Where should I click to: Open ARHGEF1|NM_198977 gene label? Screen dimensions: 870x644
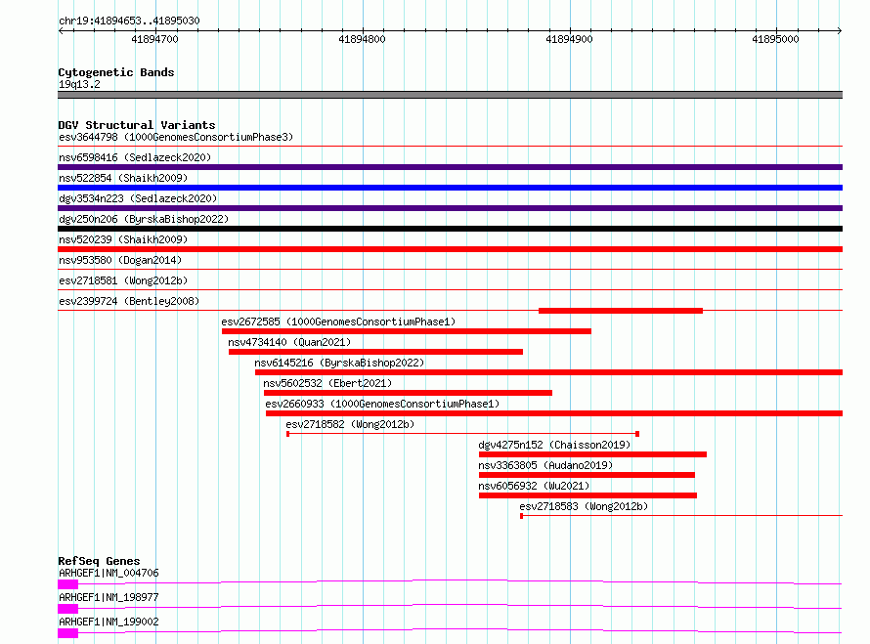(109, 597)
